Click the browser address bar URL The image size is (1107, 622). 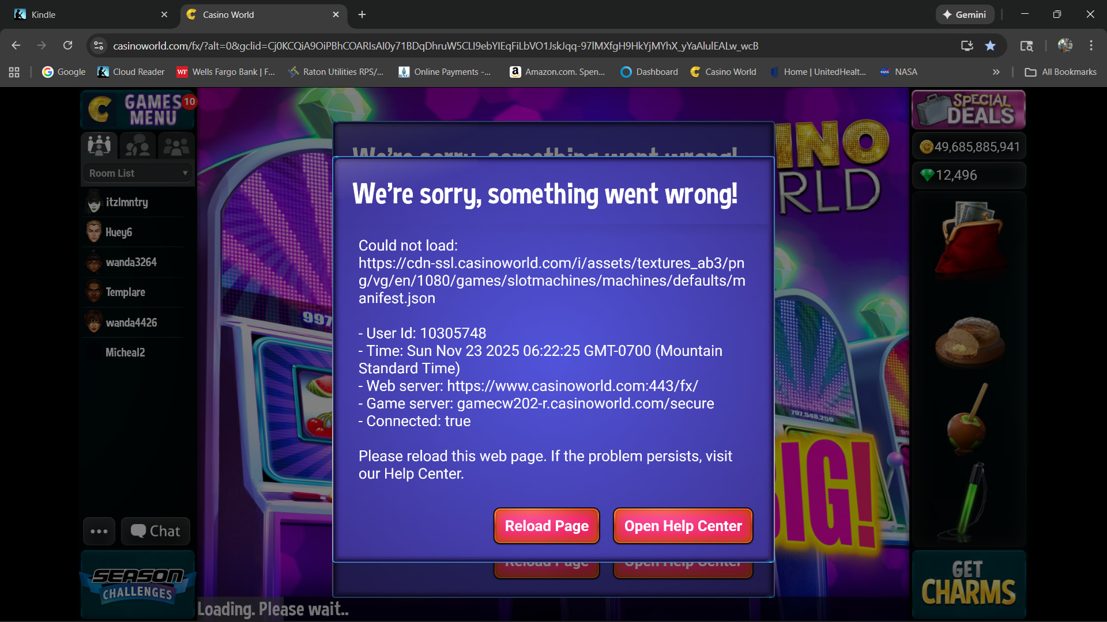click(435, 45)
